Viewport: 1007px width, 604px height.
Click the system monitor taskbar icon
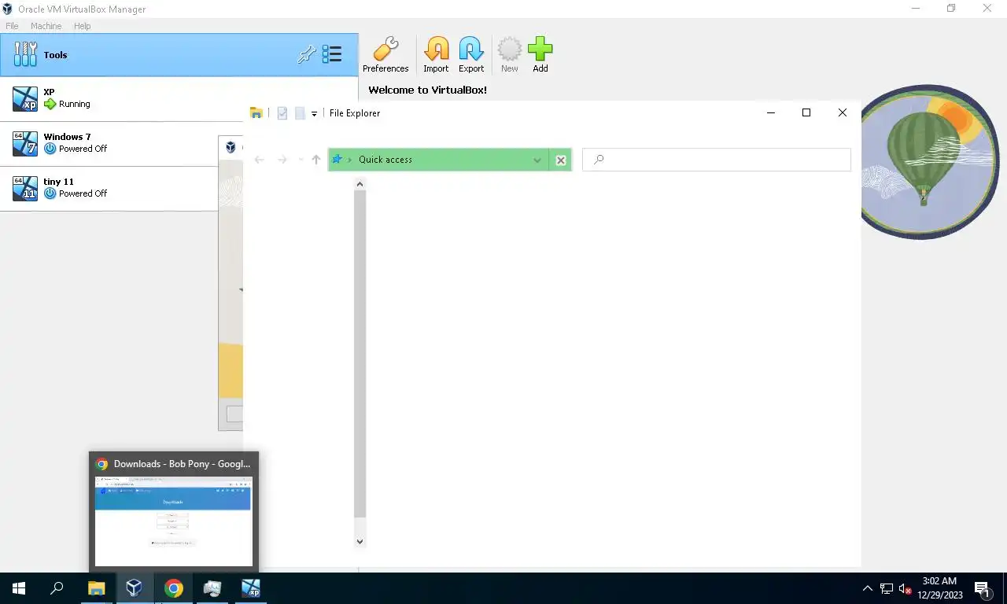click(212, 588)
